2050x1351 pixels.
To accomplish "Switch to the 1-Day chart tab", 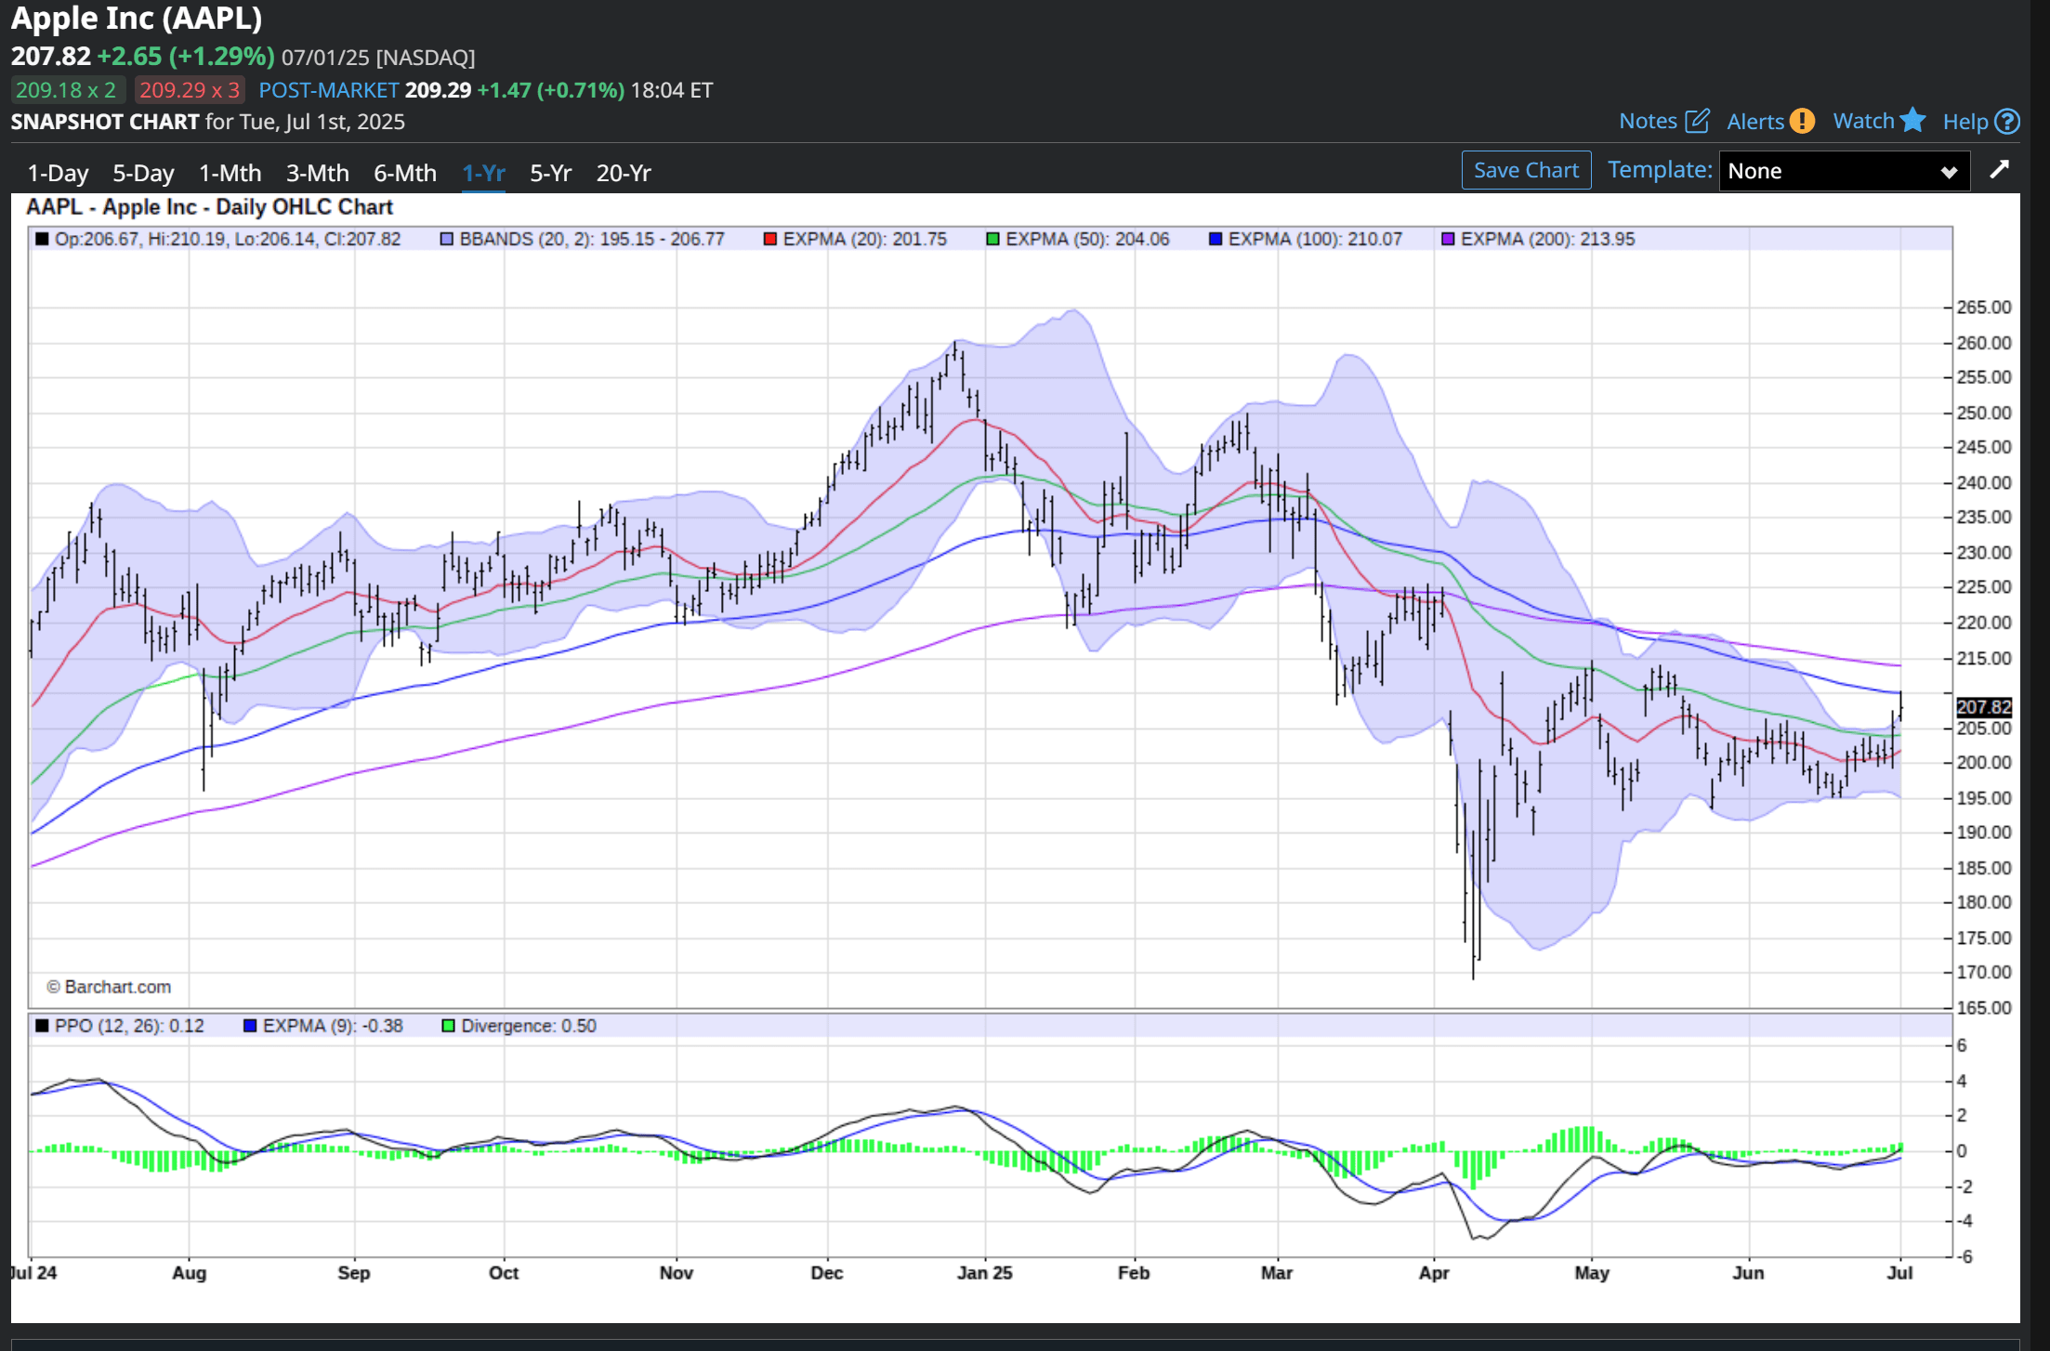I will pos(58,173).
